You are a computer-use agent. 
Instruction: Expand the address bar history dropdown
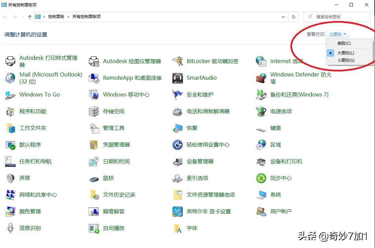(283, 17)
